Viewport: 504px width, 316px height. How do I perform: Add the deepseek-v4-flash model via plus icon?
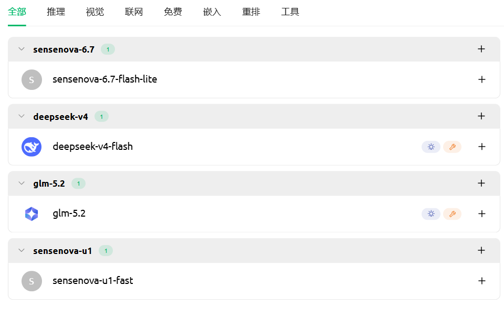481,147
